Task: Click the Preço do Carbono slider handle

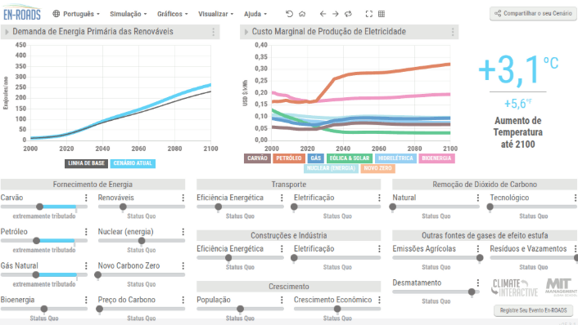Action: (100, 309)
